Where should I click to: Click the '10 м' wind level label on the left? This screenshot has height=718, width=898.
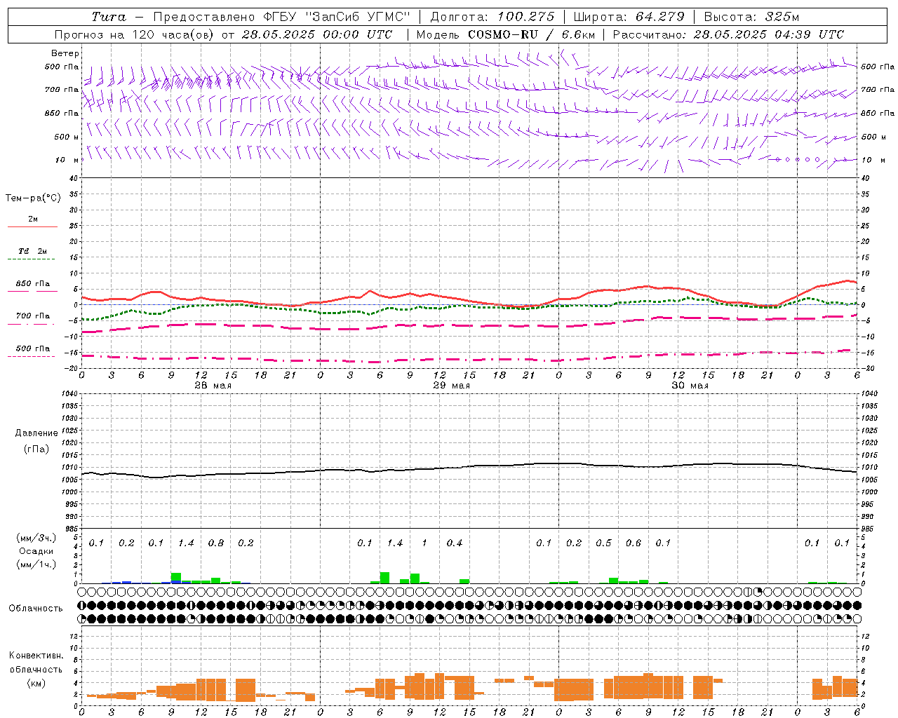coord(67,160)
